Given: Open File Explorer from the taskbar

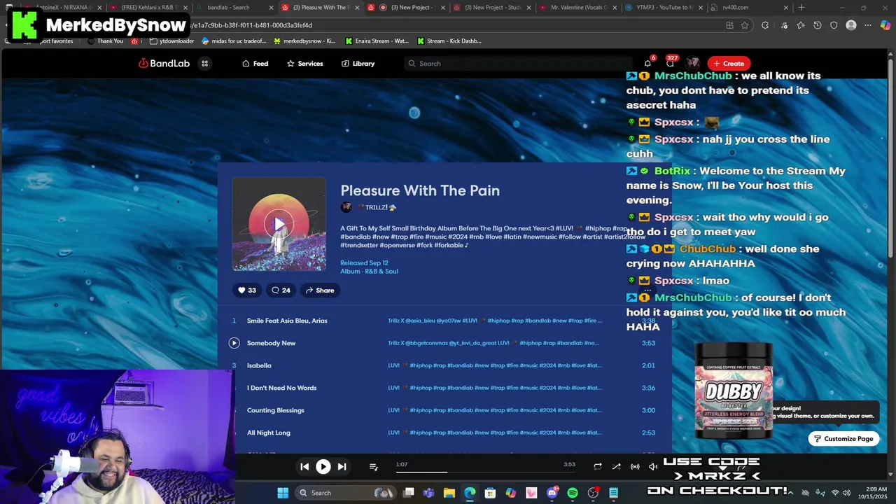Looking at the screenshot, I should point(449,493).
